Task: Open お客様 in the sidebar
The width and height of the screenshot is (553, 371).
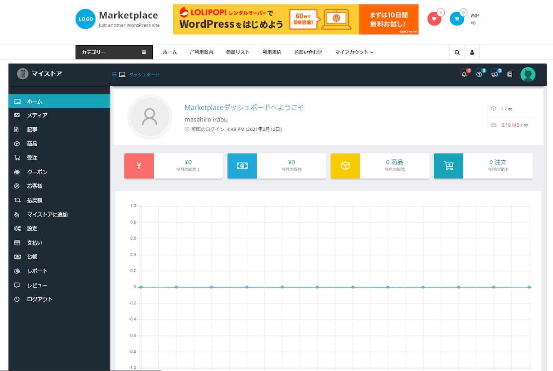Action: [59, 186]
